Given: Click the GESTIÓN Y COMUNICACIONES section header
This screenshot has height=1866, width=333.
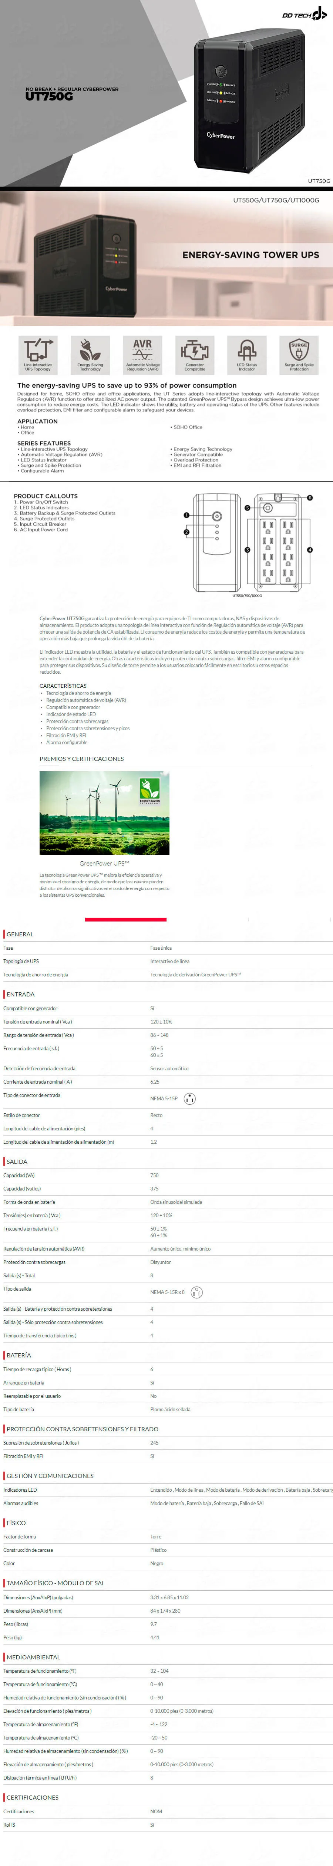Looking at the screenshot, I should point(50,1476).
